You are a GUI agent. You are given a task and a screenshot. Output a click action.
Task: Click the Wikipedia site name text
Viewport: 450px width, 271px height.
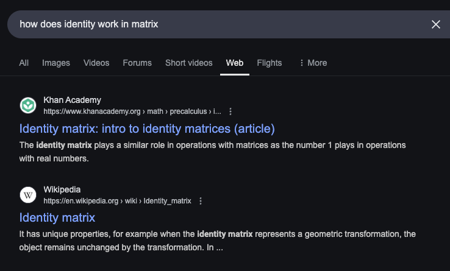[x=62, y=189]
